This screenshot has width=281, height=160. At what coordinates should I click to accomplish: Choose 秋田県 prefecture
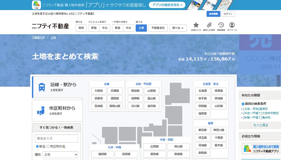[203, 106]
